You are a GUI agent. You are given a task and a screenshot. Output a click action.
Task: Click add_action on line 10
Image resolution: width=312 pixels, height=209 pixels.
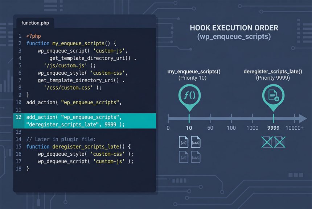[41, 102]
